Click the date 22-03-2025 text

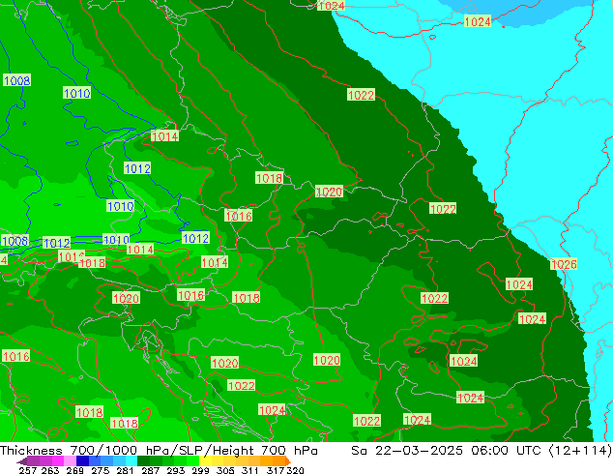(419, 451)
